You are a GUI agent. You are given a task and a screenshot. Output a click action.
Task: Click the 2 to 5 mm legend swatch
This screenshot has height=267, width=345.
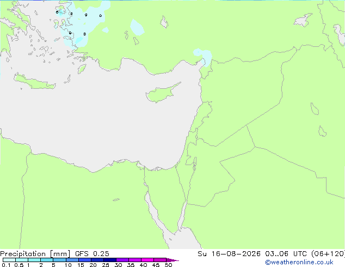(x=47, y=260)
